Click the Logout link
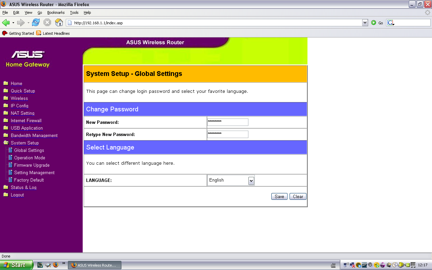Screen dimensions: 432x270 (17, 195)
